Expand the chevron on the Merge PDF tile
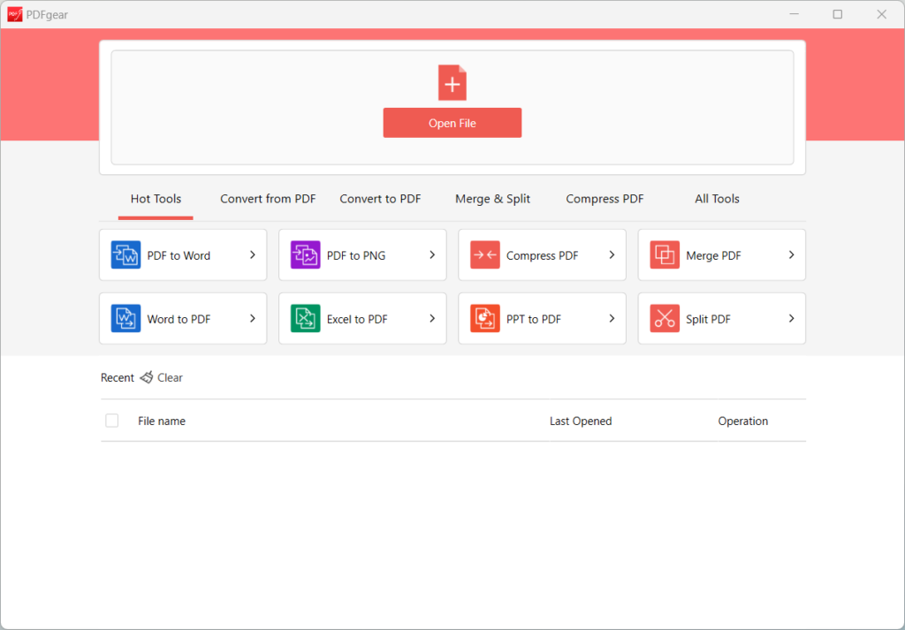 [792, 255]
